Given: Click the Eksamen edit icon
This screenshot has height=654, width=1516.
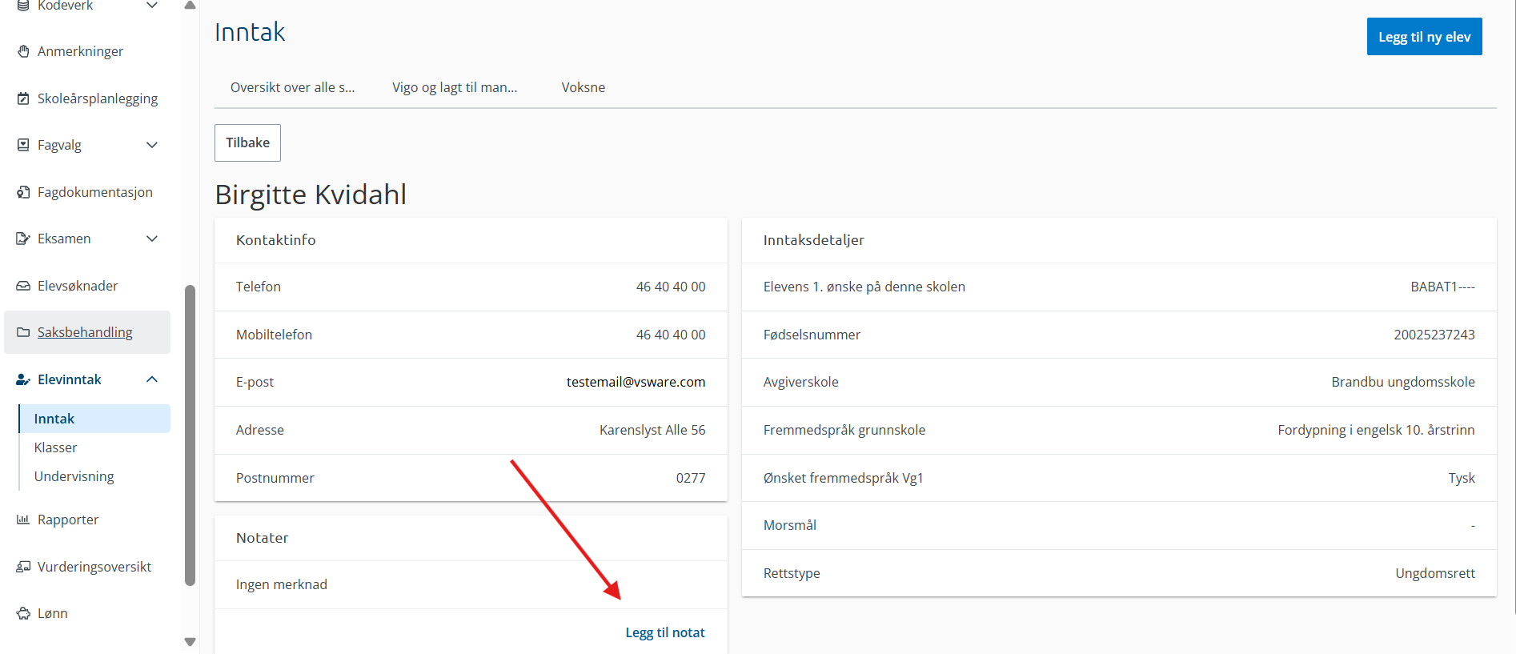Looking at the screenshot, I should tap(23, 239).
